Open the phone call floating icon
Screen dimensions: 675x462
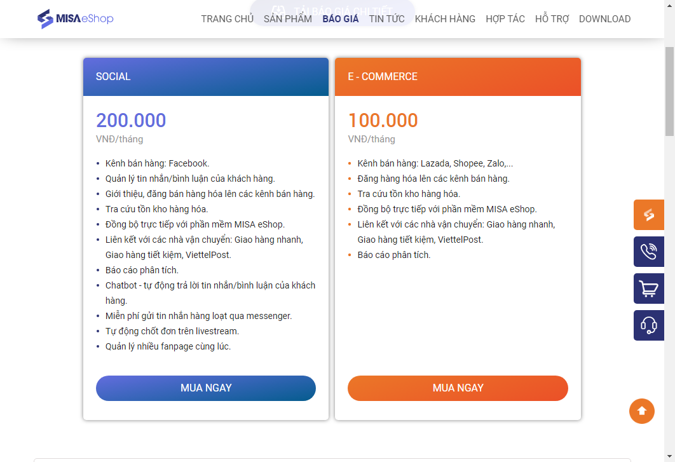tap(648, 252)
